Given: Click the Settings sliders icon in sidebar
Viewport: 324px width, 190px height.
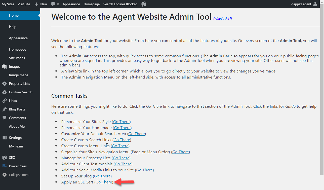Looking at the screenshot, I should [x=4, y=138].
